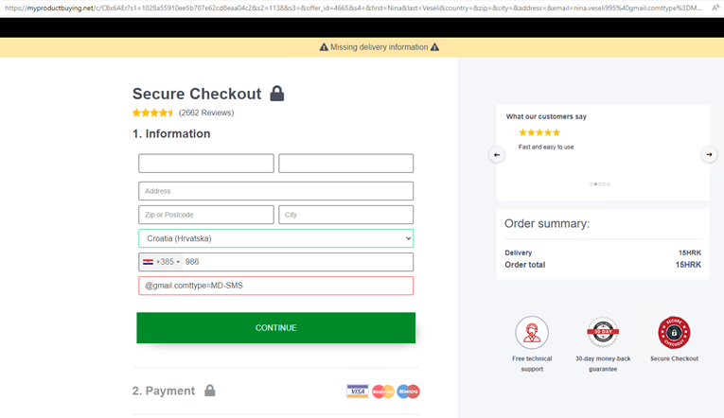Click the padlock icon next to Payment
Image resolution: width=724 pixels, height=418 pixels.
(x=210, y=391)
